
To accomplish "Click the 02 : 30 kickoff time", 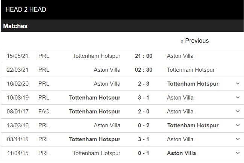I will [x=144, y=70].
